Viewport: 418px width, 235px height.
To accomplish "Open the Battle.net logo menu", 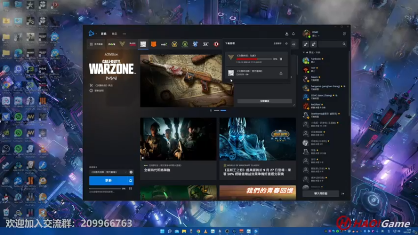I will (91, 33).
